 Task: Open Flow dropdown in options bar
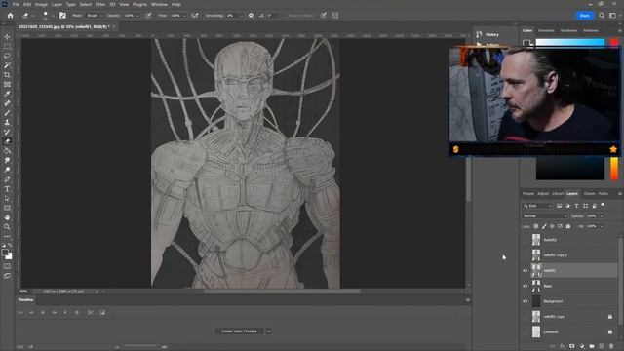184,16
